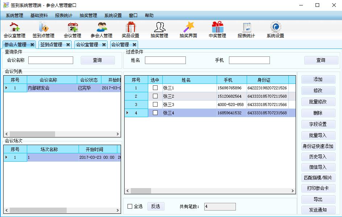Check the checkbox for 张三1

[x=155, y=88]
